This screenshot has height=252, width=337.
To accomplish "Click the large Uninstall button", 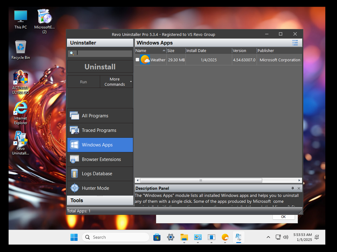I will [x=100, y=67].
